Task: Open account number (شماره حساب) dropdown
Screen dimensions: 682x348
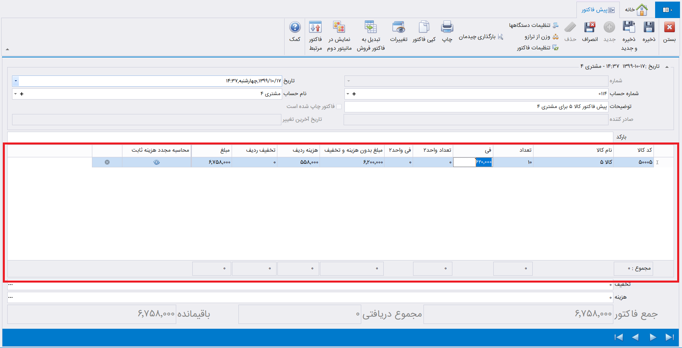Action: click(x=348, y=94)
